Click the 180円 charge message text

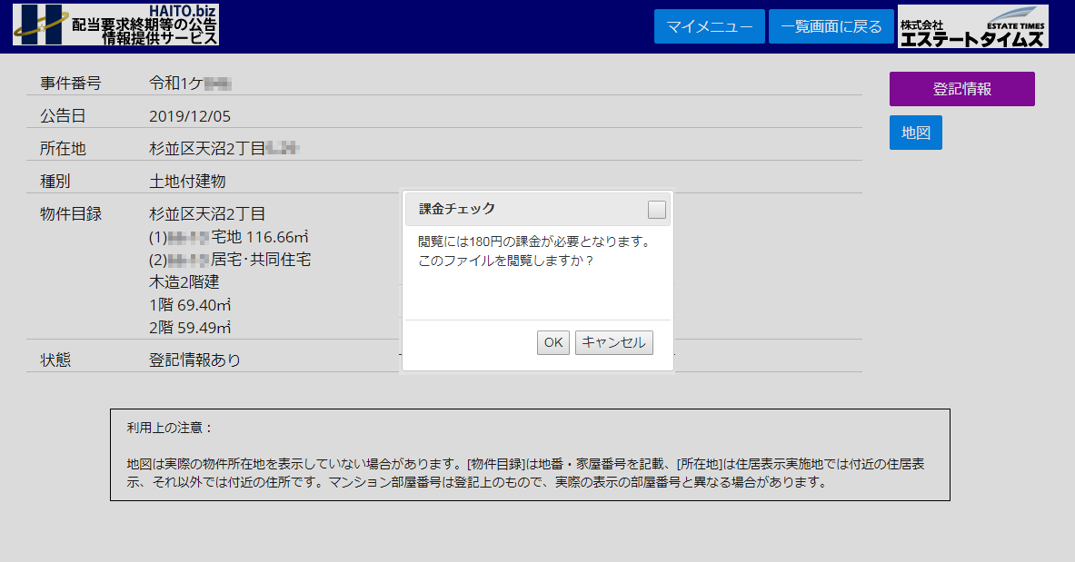[533, 242]
